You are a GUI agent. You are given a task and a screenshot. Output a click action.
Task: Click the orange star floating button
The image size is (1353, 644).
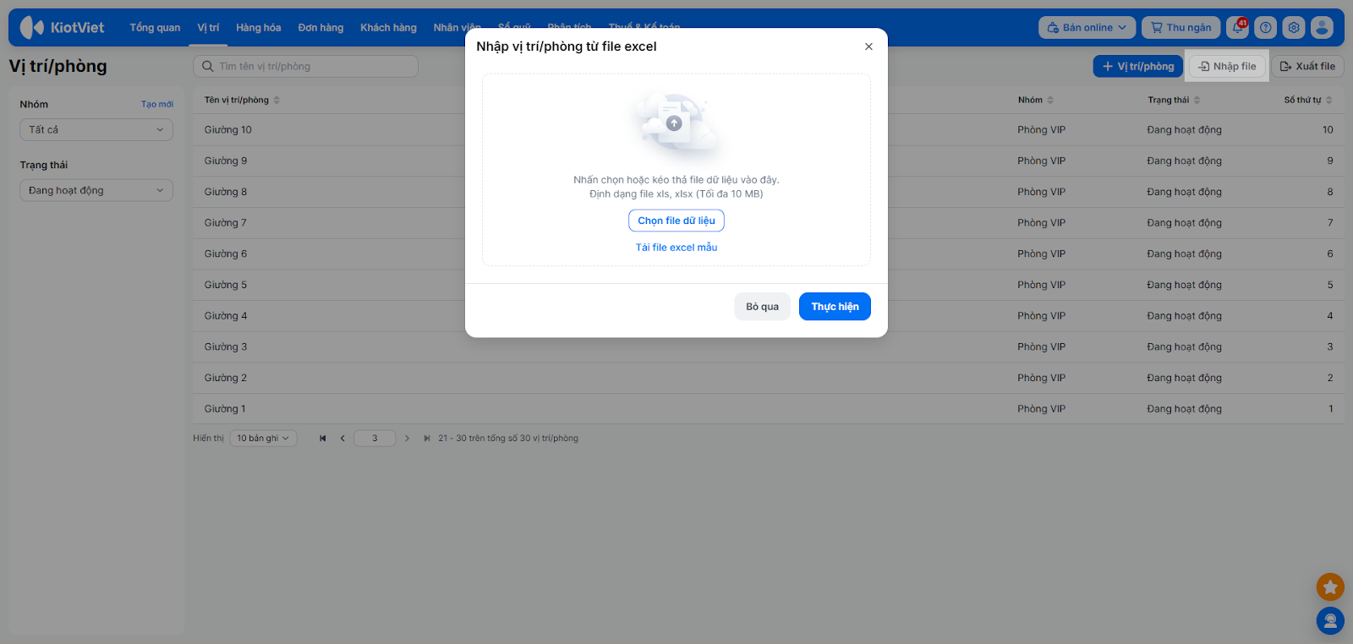tap(1330, 587)
